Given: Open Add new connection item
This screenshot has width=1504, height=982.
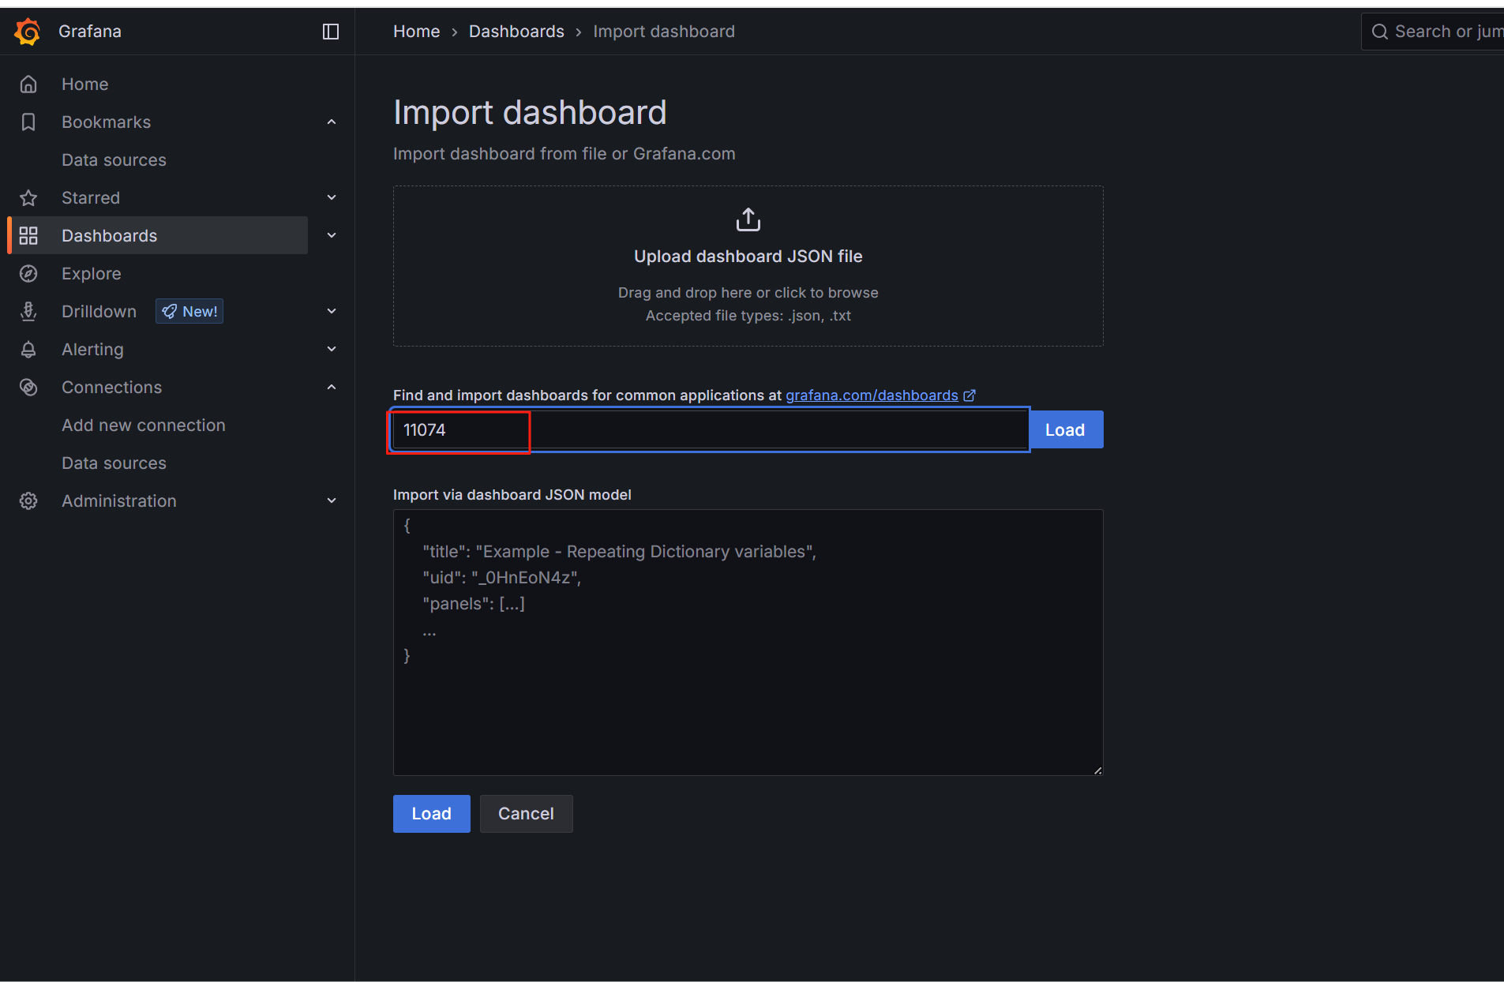Looking at the screenshot, I should 144,425.
